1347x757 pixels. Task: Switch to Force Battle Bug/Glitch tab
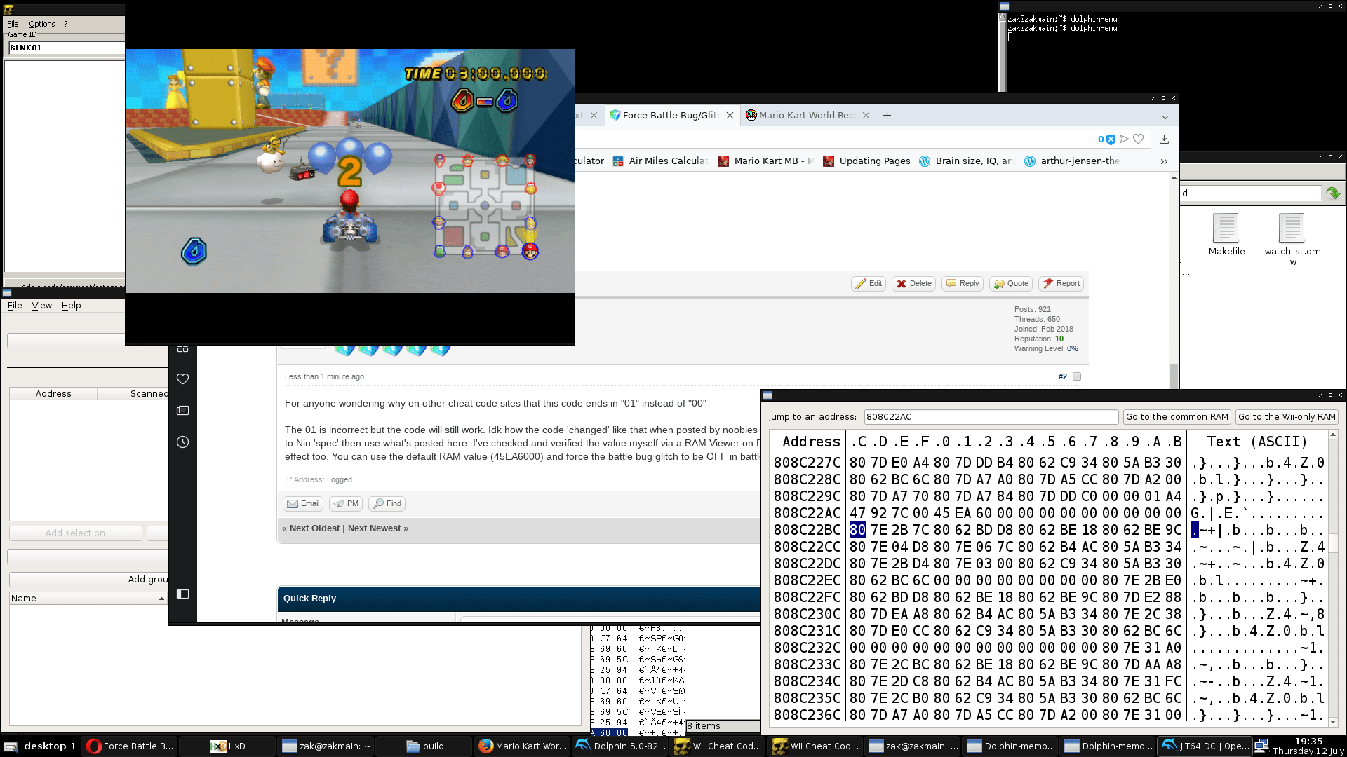pyautogui.click(x=671, y=116)
